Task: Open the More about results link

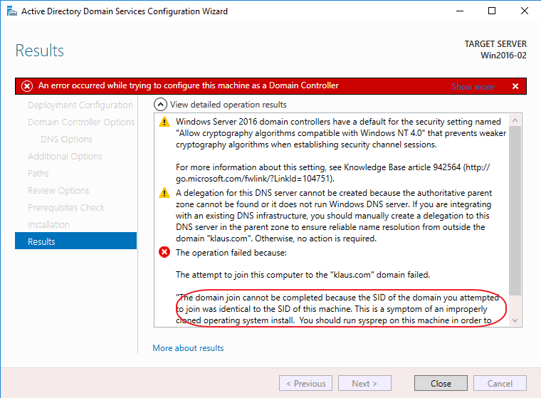Action: pyautogui.click(x=188, y=348)
